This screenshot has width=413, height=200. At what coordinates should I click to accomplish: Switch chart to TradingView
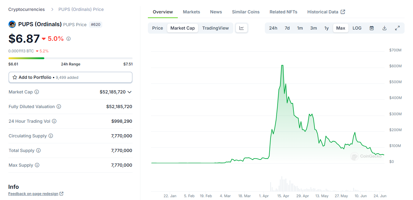(x=216, y=28)
